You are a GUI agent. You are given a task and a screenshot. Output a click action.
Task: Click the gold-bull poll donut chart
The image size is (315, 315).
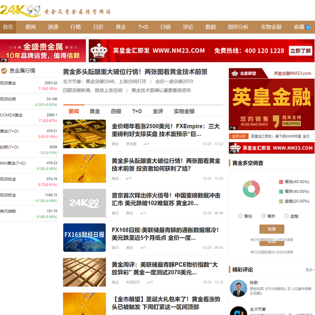pos(251,189)
